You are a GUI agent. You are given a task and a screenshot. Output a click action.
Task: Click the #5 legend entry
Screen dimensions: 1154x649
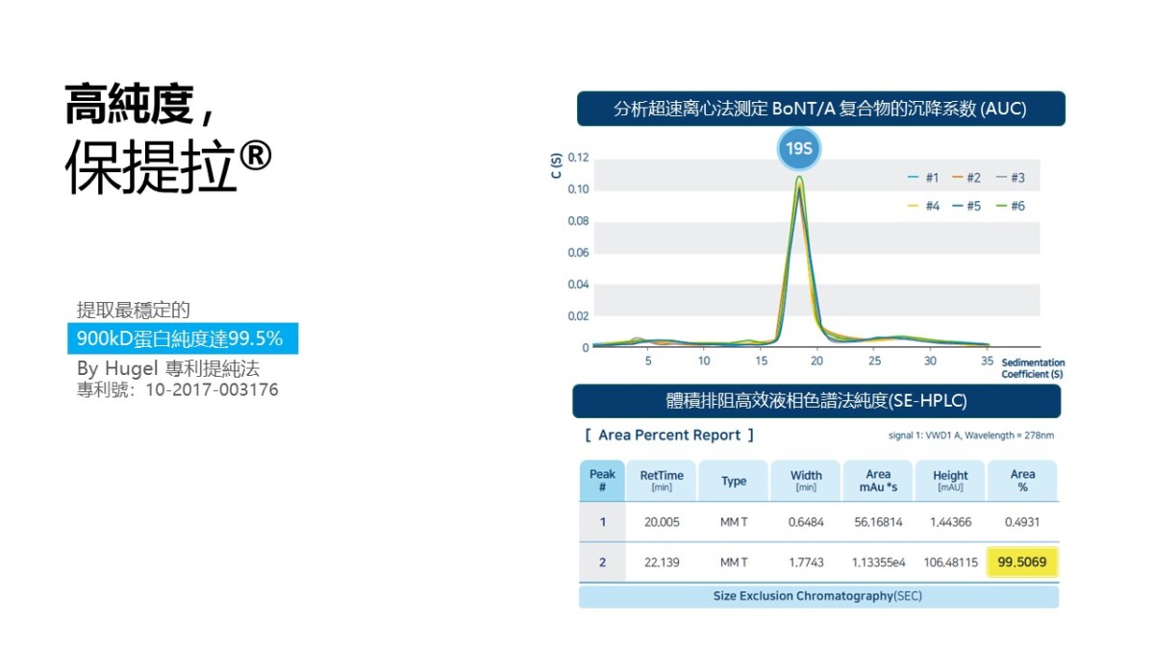coord(966,206)
